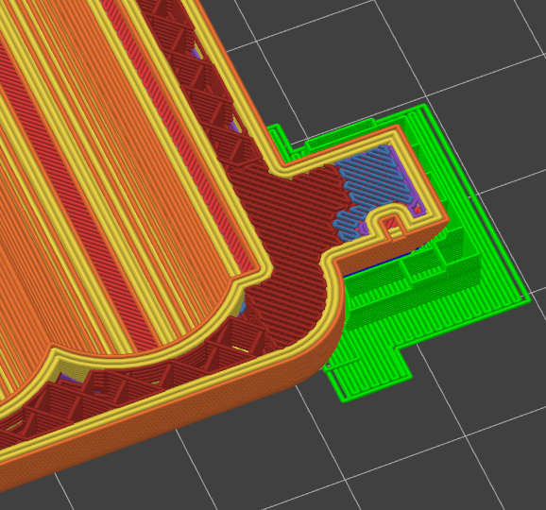This screenshot has height=510, width=546.
Task: Click the small U-shaped yellow perimeter notch
Action: coord(391,218)
